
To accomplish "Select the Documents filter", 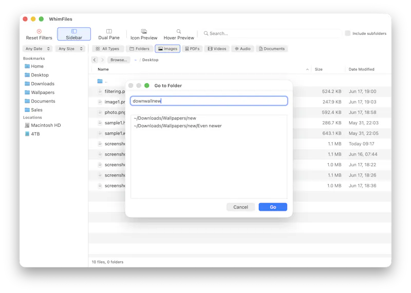I will point(272,49).
